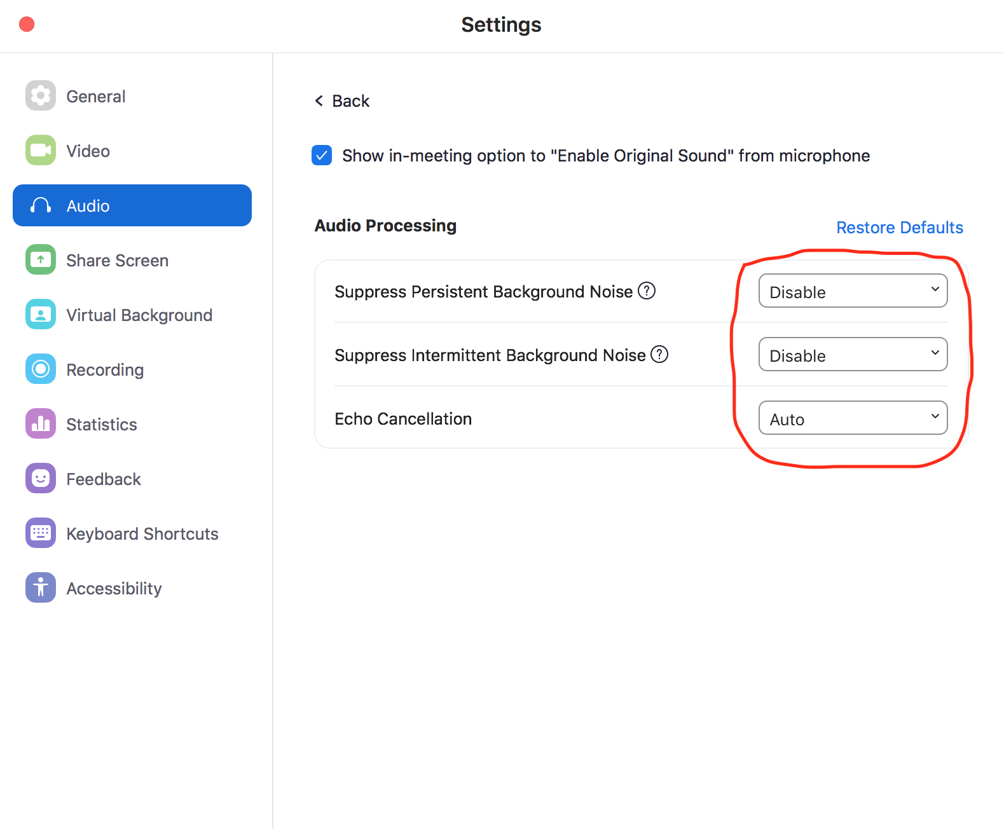Click the Recording circle icon

41,369
